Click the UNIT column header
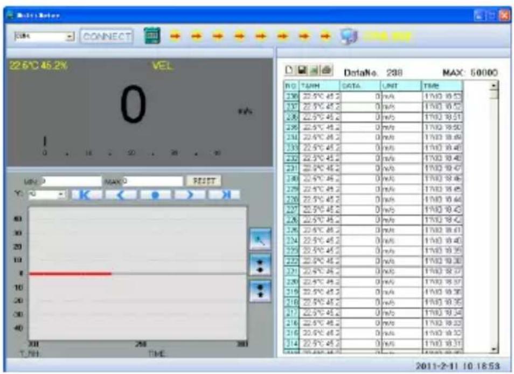514x374 pixels. pos(401,86)
